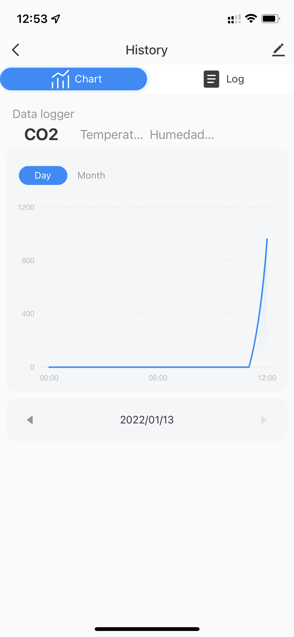Screen dimensions: 294x637
Task: Tap the battery status icon
Action: [271, 19]
